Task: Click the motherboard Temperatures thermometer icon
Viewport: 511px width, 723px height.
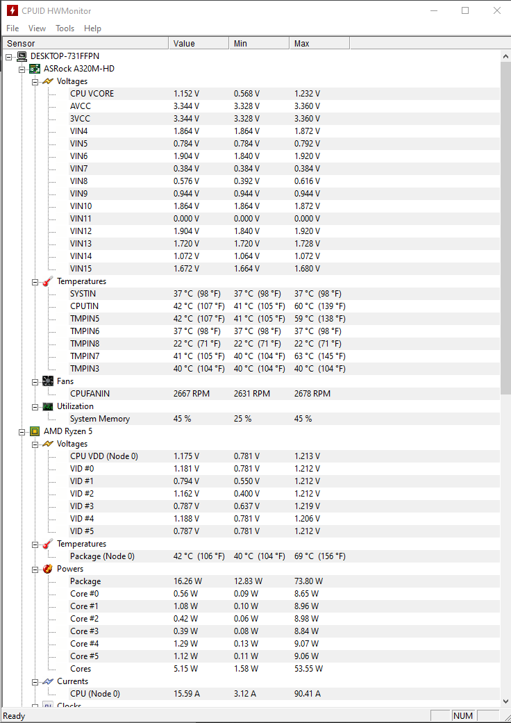Action: click(47, 281)
